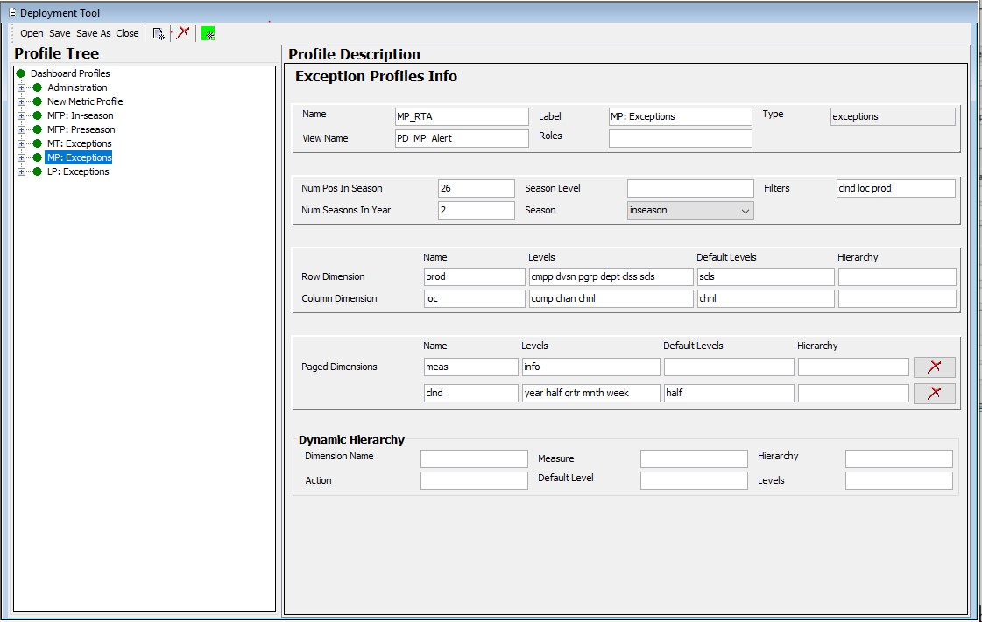
Task: Expand the LP: Exceptions node
Action: pyautogui.click(x=21, y=171)
